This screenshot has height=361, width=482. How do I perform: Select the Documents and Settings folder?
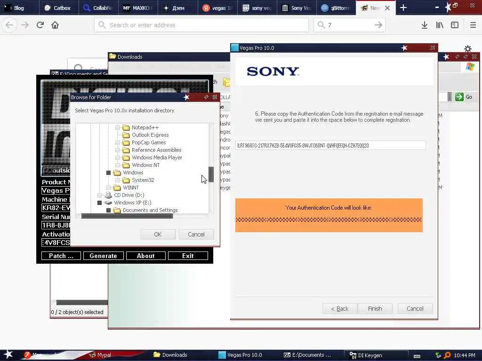pyautogui.click(x=150, y=210)
